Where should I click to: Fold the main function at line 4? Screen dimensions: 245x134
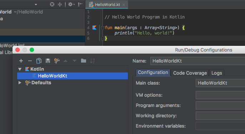(102, 28)
